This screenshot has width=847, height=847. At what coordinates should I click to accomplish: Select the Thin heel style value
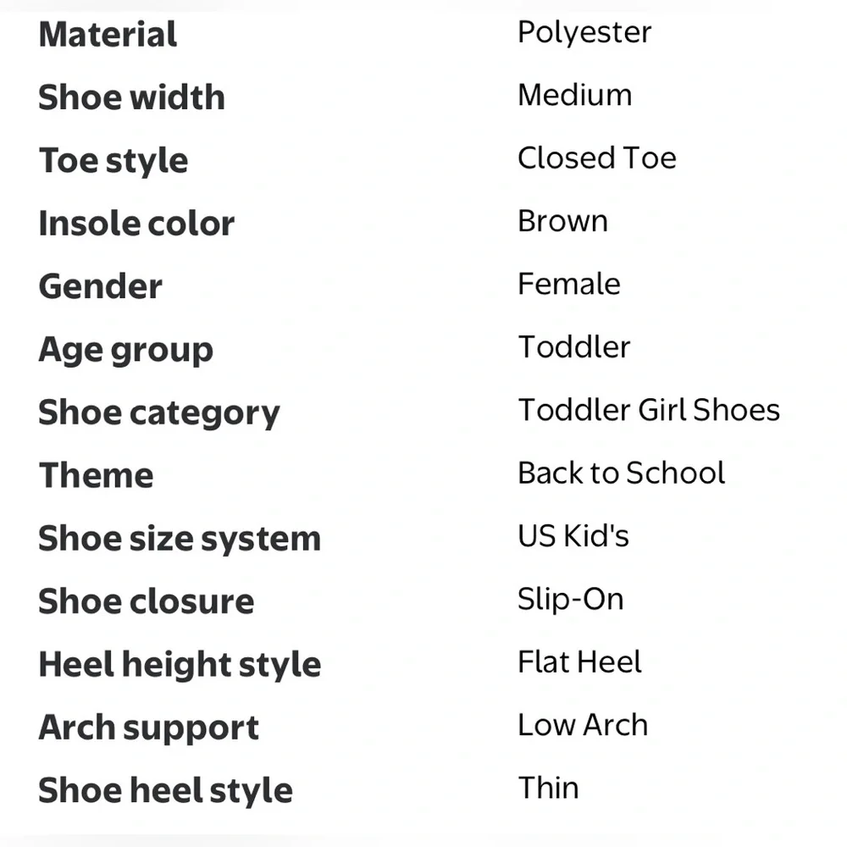[548, 788]
